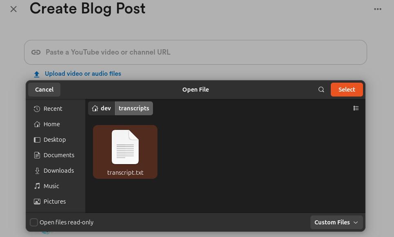This screenshot has width=394, height=237.
Task: Select the transcript.txt file icon
Action: coord(125,147)
